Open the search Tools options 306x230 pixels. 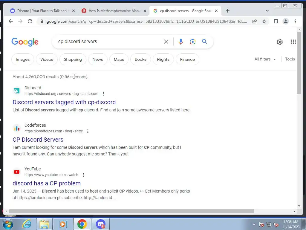pyautogui.click(x=290, y=59)
